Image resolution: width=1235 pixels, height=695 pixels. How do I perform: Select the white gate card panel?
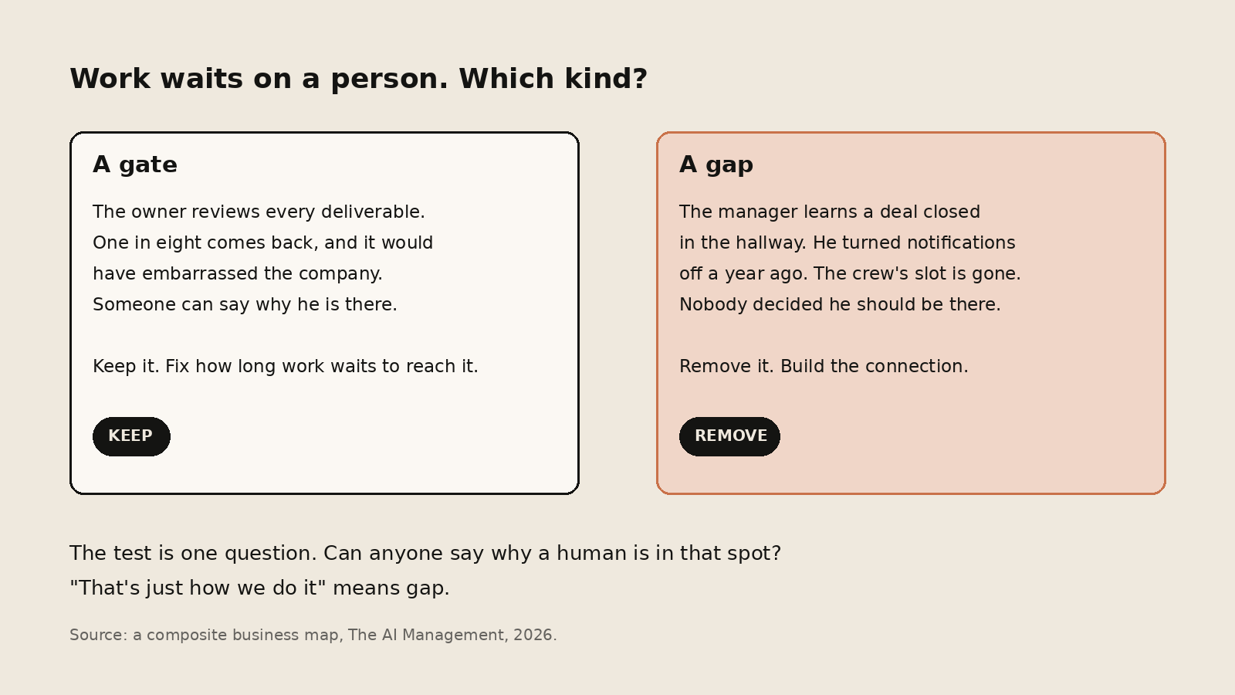pos(324,313)
